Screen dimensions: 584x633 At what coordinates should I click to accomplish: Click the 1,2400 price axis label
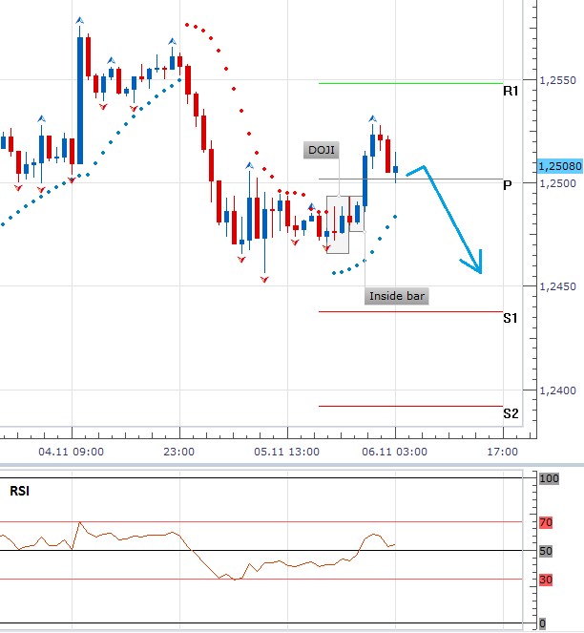555,390
